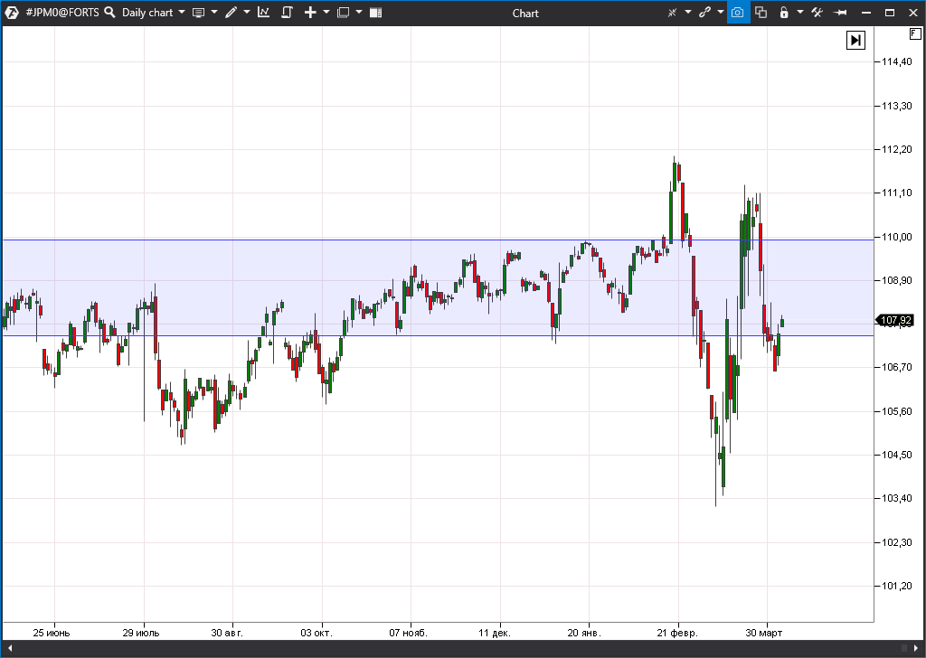Click the chart display monitor icon
This screenshot has width=926, height=658.
[198, 13]
